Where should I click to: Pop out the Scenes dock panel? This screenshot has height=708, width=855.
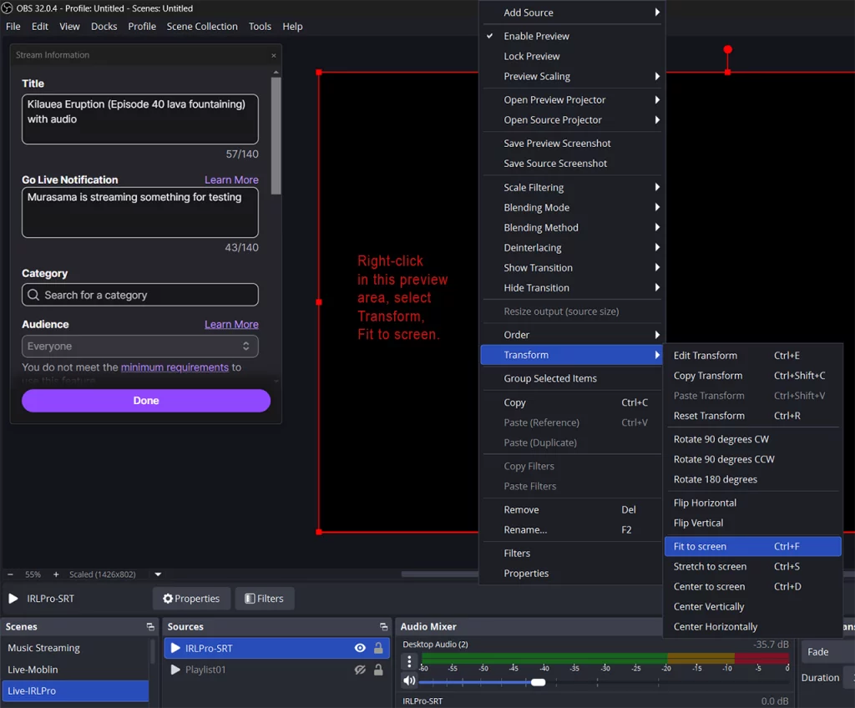coord(150,627)
